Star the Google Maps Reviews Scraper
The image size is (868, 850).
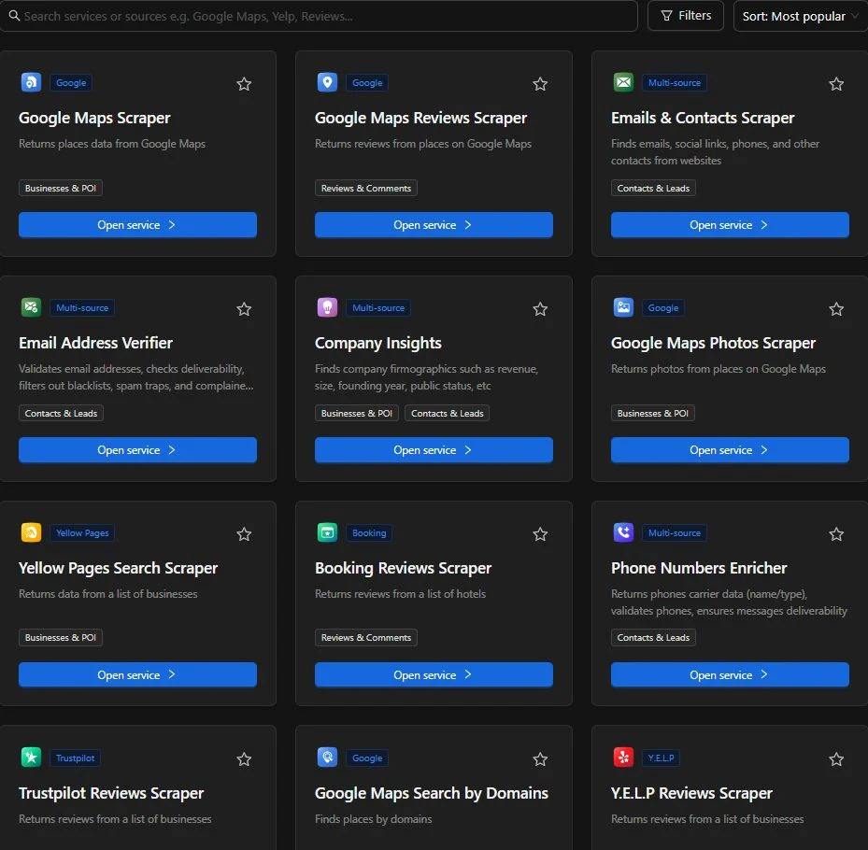[540, 83]
